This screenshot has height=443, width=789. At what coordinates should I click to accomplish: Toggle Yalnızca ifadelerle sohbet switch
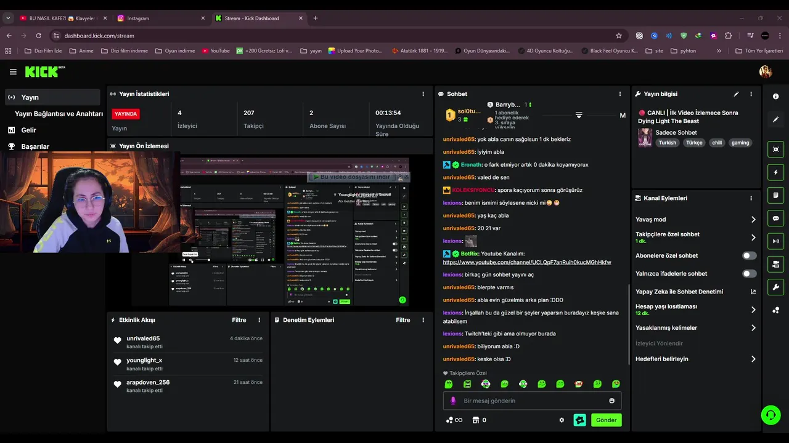[750, 274]
